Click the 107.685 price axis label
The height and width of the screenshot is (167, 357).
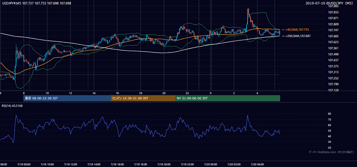pos(334,36)
